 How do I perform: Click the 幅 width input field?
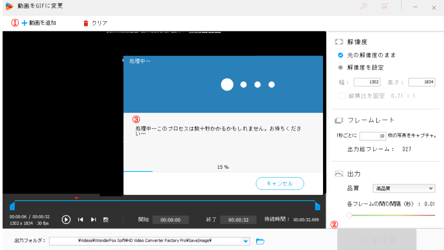(367, 82)
